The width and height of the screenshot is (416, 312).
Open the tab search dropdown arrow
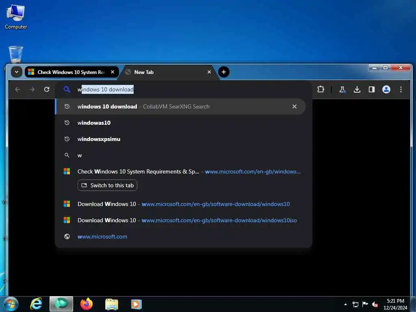click(x=16, y=72)
